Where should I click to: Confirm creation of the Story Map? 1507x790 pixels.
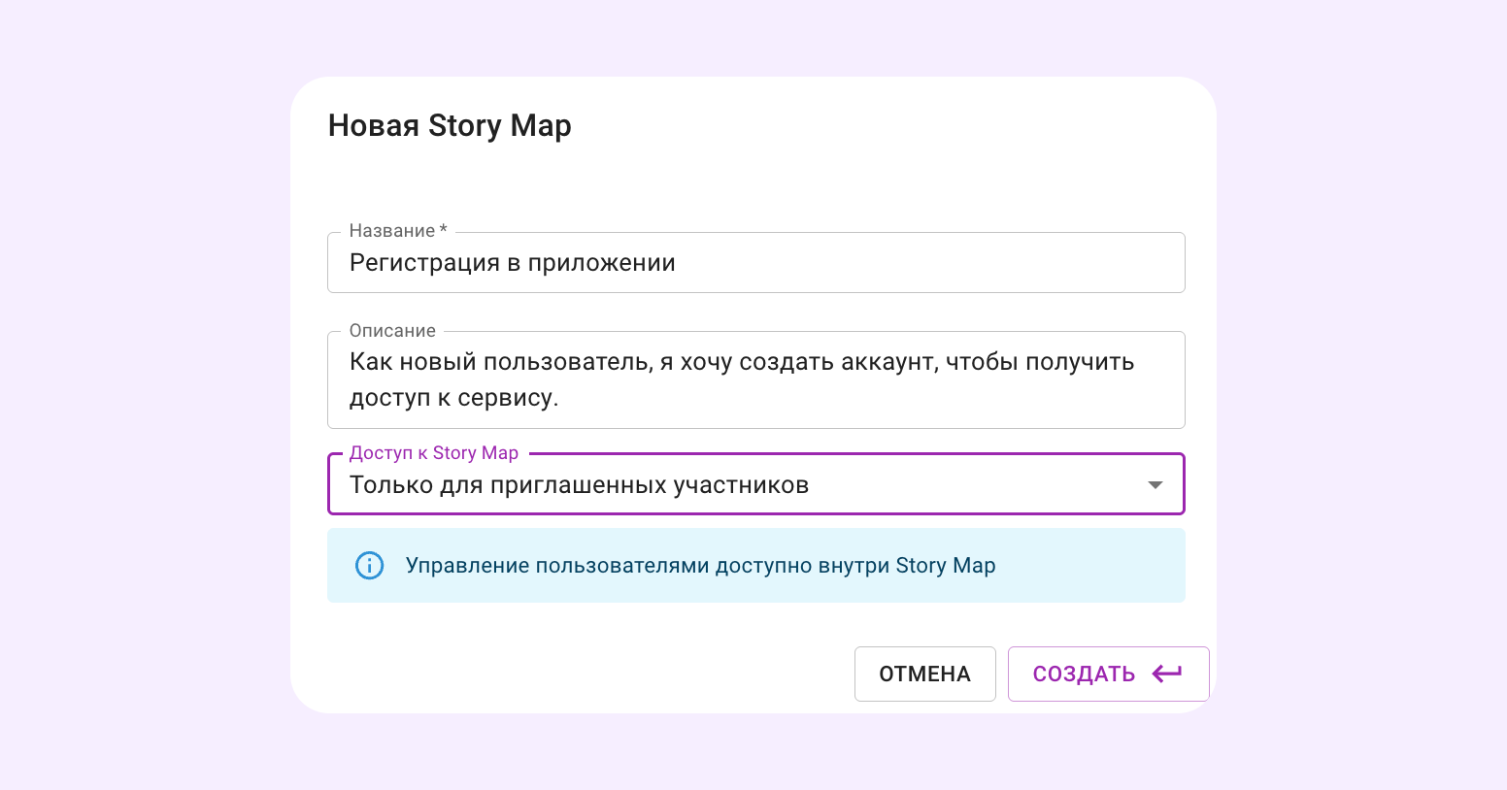1083,674
